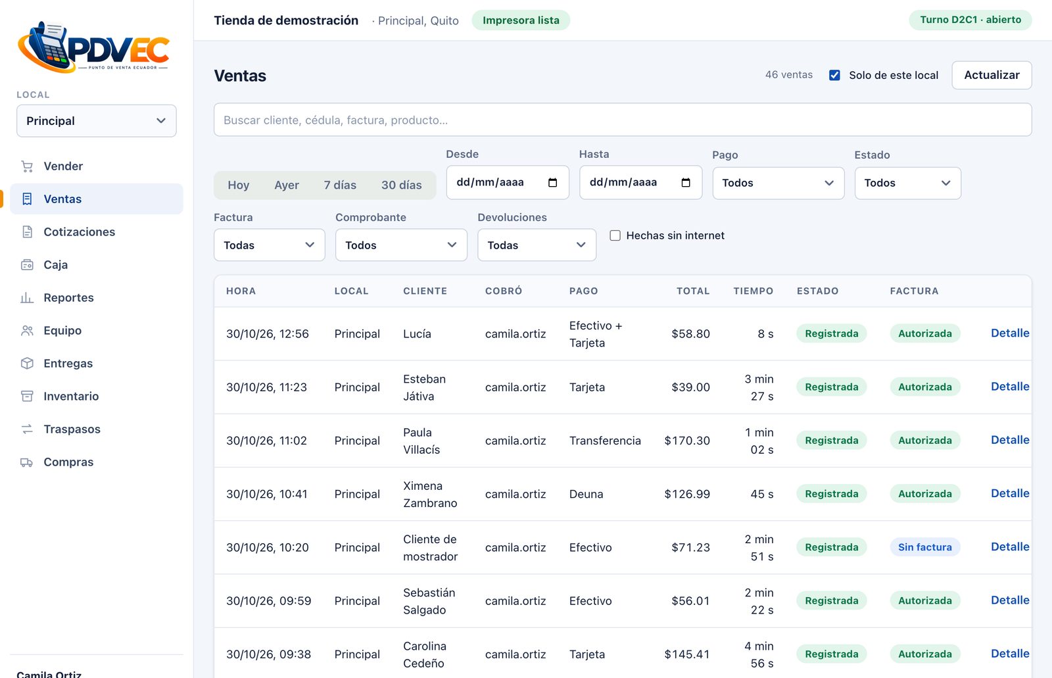
Task: Click the 30/10/26, 10:41 time cell
Action: pyautogui.click(x=267, y=494)
